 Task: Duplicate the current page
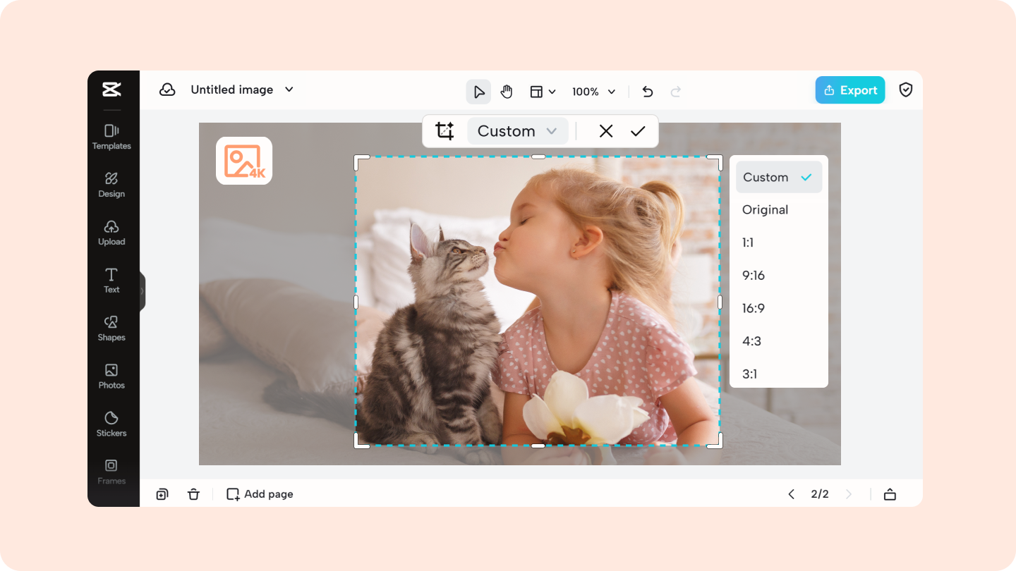point(162,494)
